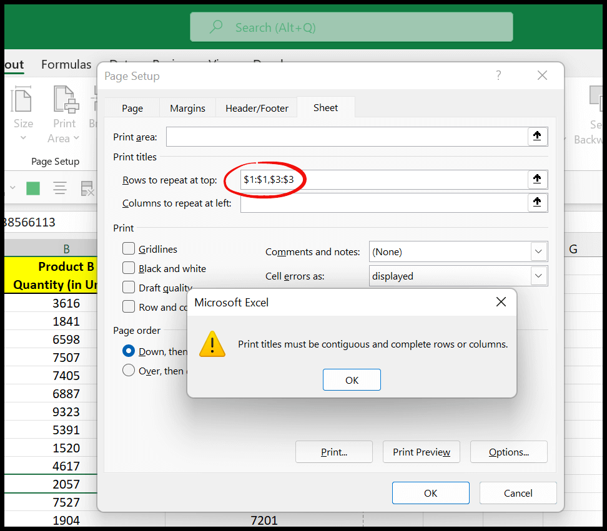
Task: Click the Options... button
Action: point(509,452)
